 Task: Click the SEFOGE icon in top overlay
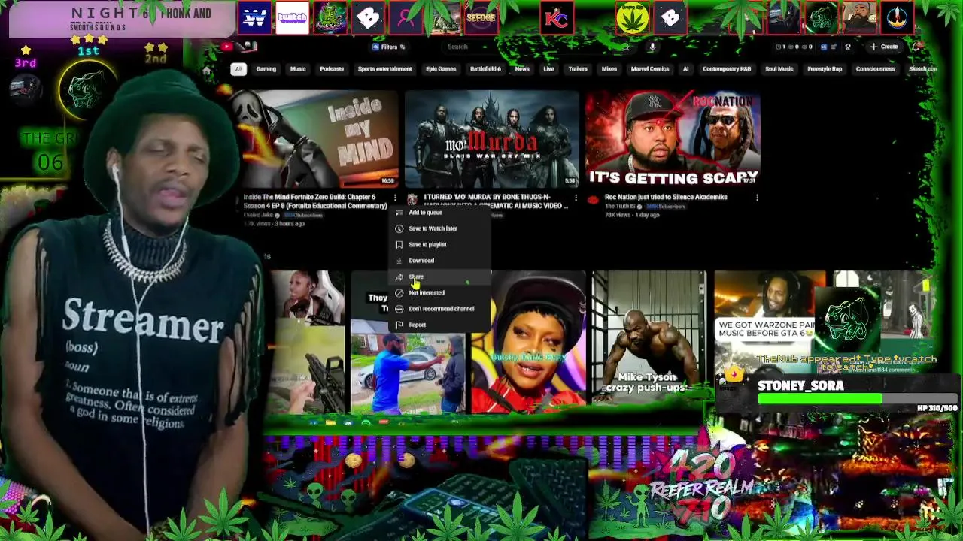(x=481, y=18)
